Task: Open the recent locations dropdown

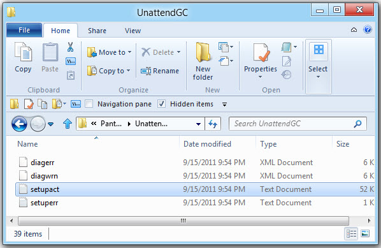Action: point(50,124)
